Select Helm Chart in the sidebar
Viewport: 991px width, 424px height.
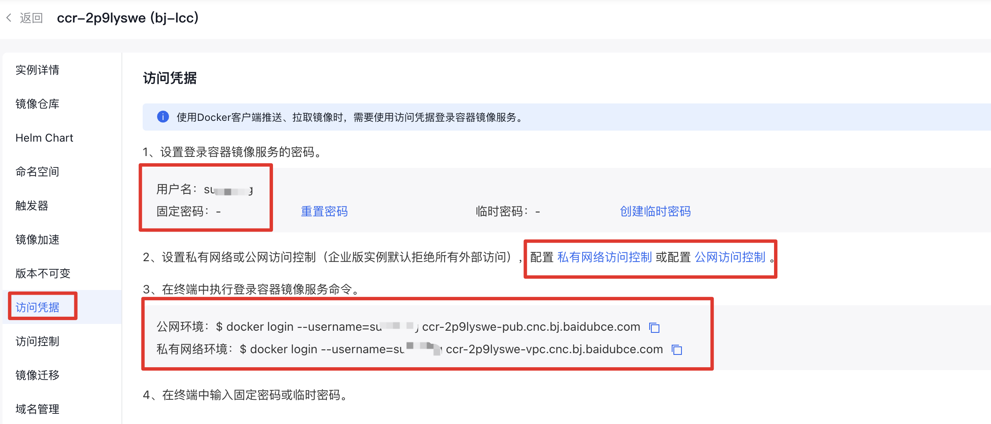(45, 138)
